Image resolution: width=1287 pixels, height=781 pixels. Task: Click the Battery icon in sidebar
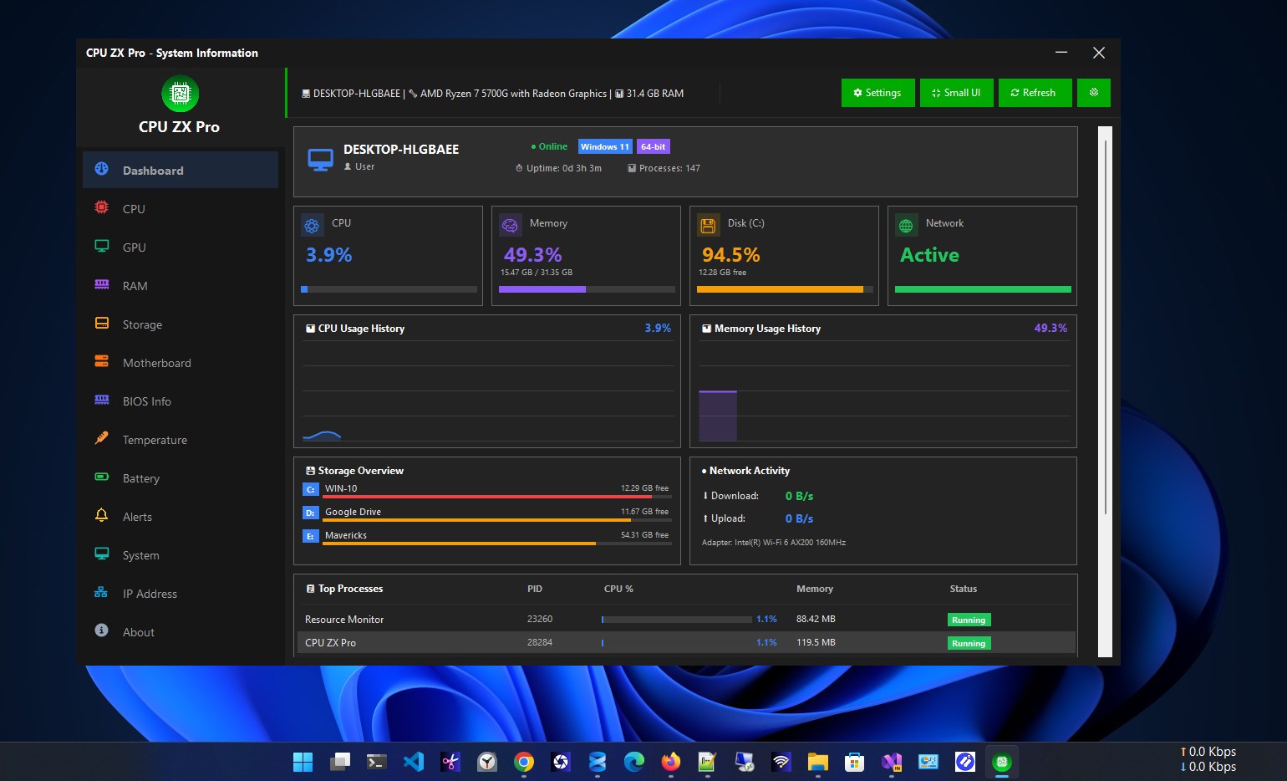click(102, 477)
